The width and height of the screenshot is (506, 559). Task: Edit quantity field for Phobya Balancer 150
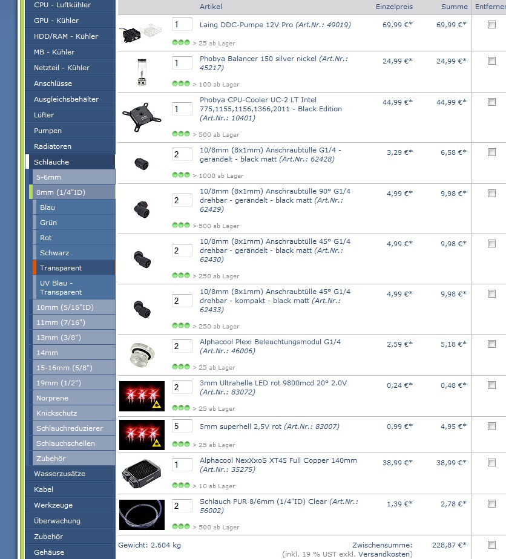tap(182, 63)
